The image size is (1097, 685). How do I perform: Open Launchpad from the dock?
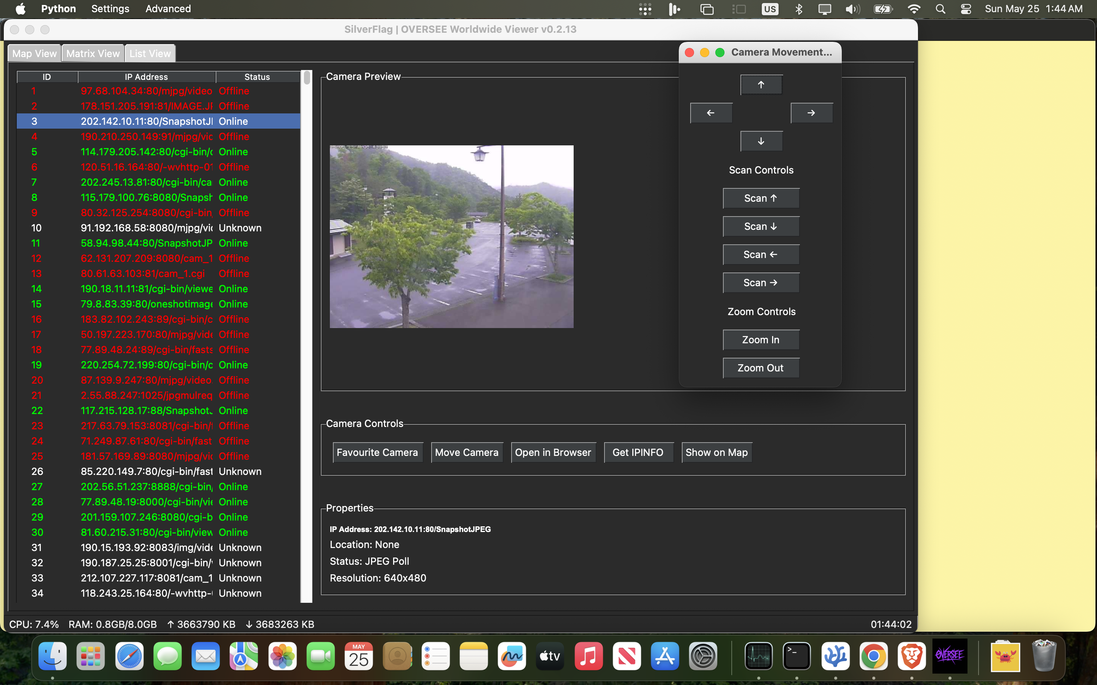[91, 656]
